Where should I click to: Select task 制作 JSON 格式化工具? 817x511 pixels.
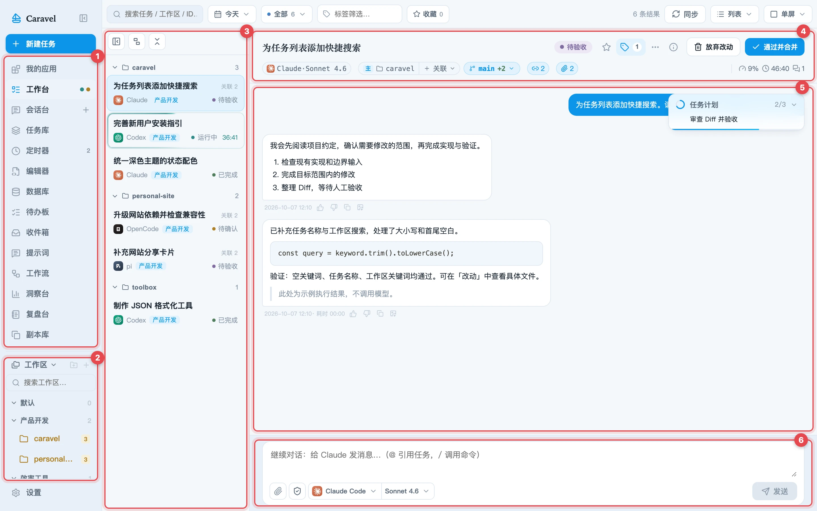pos(176,313)
